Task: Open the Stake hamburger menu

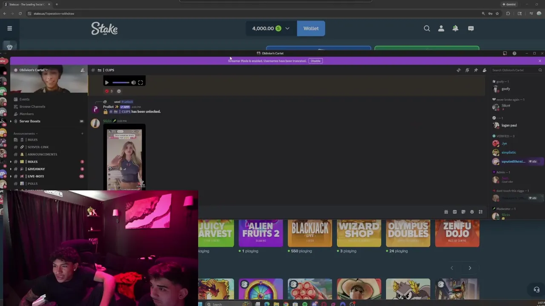Action: [x=9, y=28]
